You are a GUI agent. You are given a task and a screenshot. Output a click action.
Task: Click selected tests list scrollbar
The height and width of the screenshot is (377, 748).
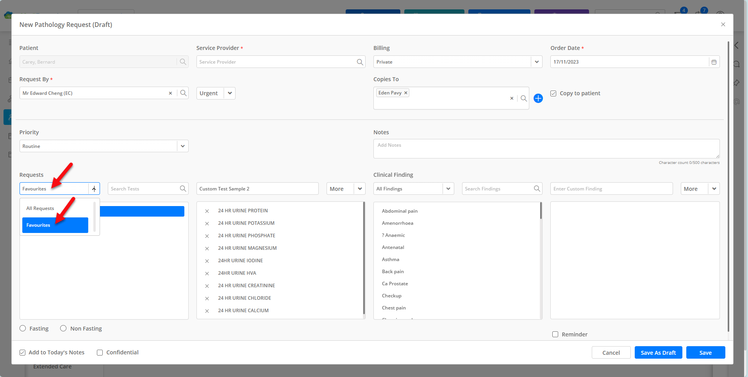pyautogui.click(x=364, y=258)
